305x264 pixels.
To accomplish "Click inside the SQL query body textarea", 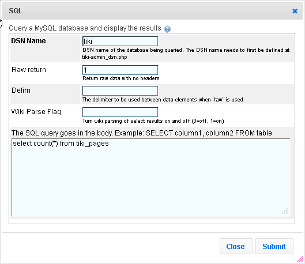I will pos(151,178).
